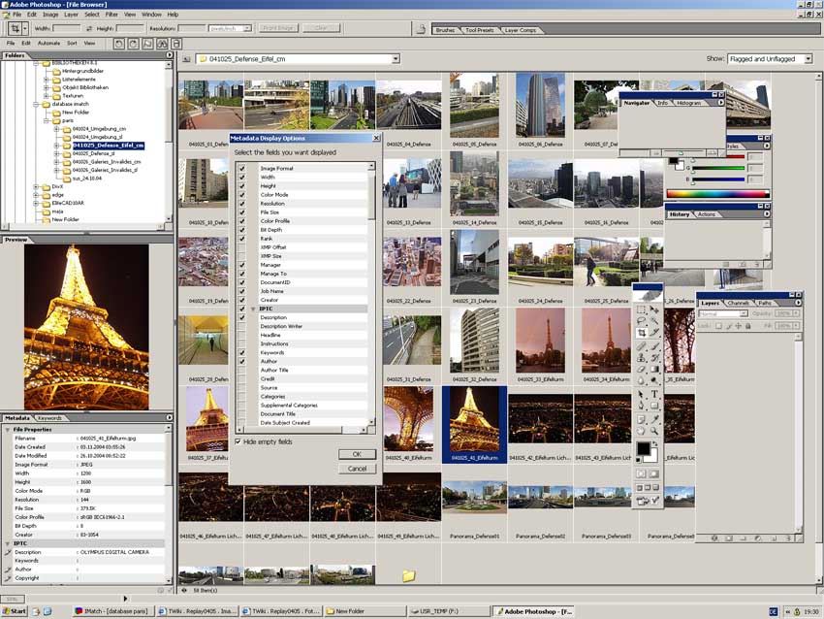Click the Clear button in options bar
Viewport: 824px width, 619px height.
coord(321,28)
